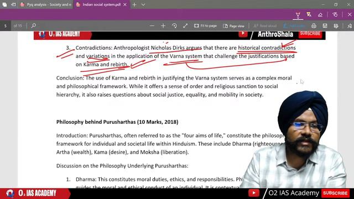Select the Indian social system.pdf tab
This screenshot has width=354, height=199.
click(x=101, y=4)
